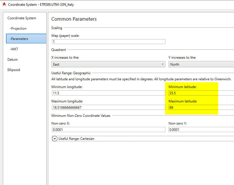Select Coordinate System in the sidebar
This screenshot has width=234, height=185.
[22, 18]
